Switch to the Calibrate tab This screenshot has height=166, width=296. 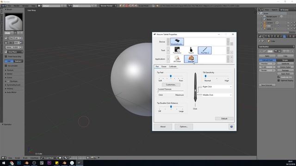[173, 66]
